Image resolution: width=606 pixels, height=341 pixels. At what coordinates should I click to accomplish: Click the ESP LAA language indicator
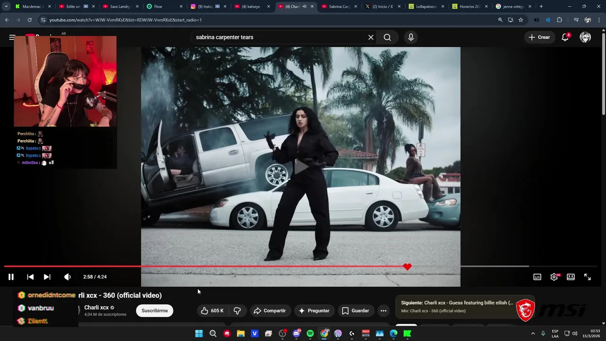(x=555, y=333)
